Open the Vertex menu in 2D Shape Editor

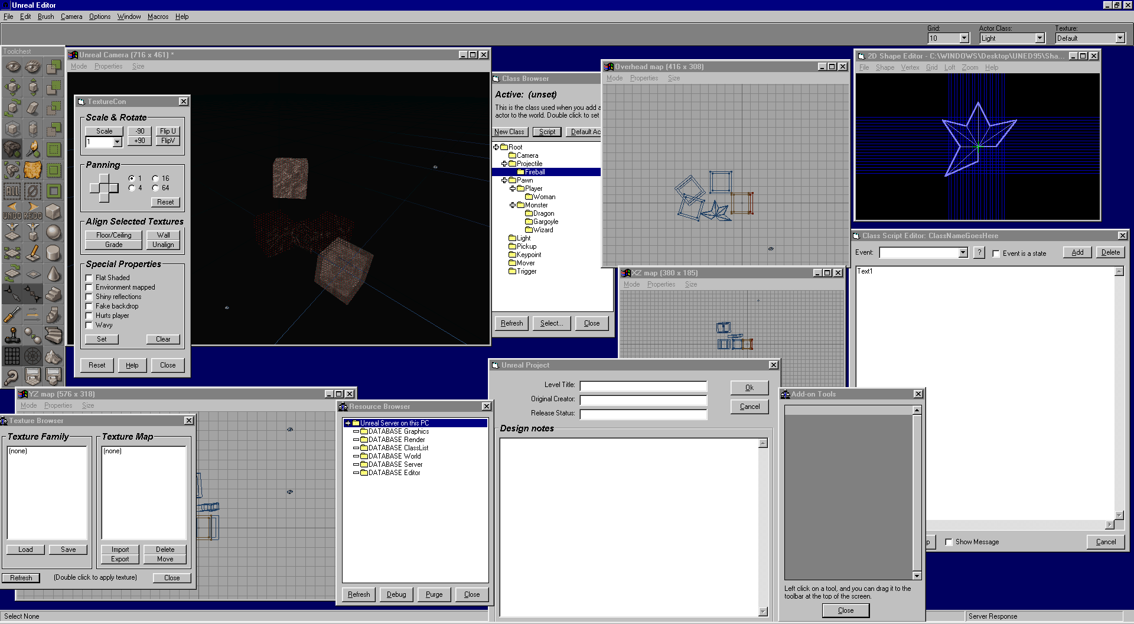pos(910,67)
